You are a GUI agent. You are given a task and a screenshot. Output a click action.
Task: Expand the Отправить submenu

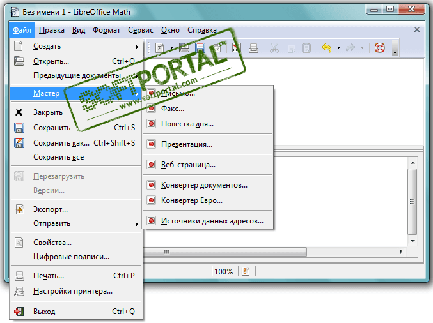click(x=76, y=223)
